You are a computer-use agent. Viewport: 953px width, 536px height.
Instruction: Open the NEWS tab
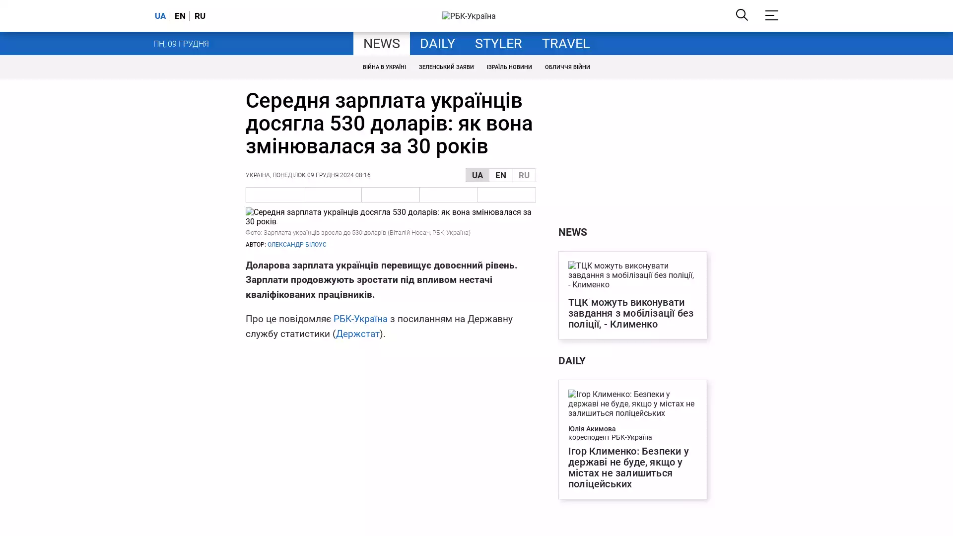pos(382,44)
